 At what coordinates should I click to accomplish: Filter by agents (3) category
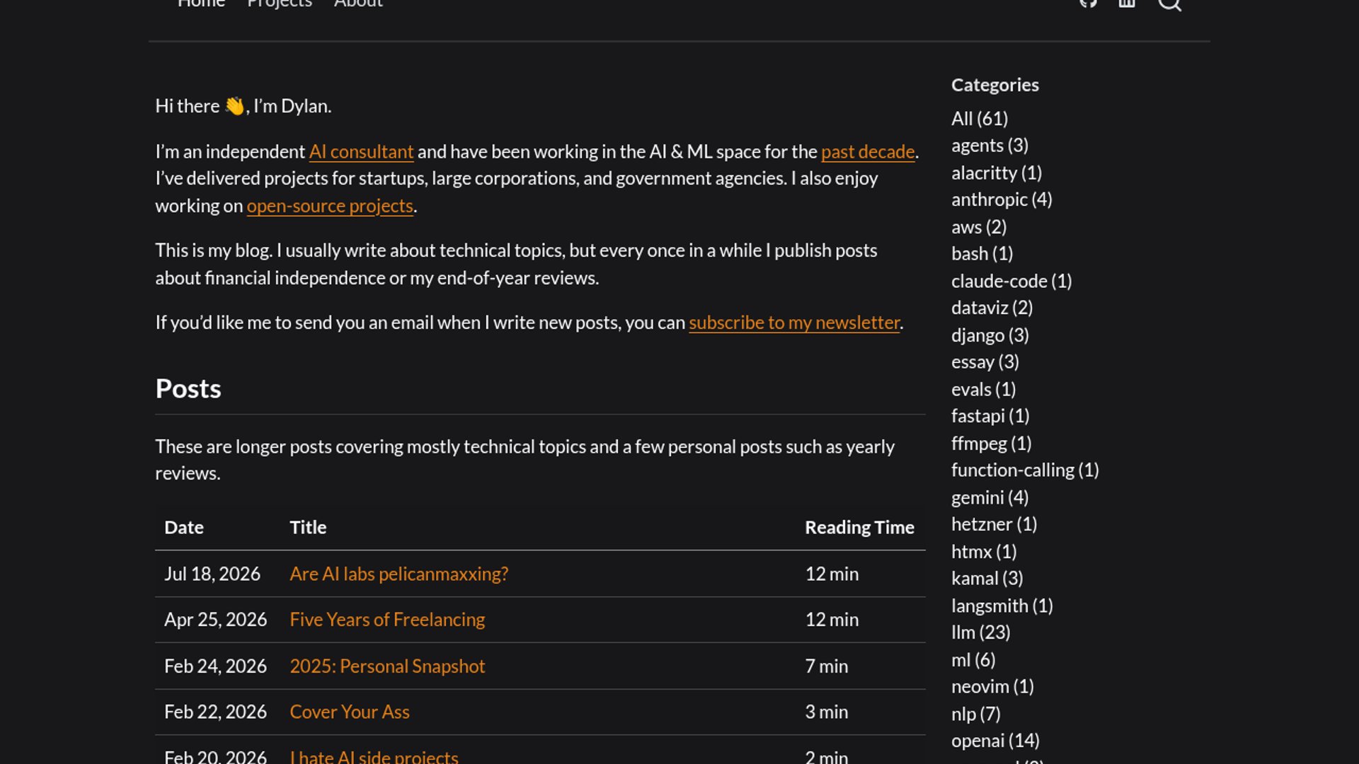[x=990, y=145]
